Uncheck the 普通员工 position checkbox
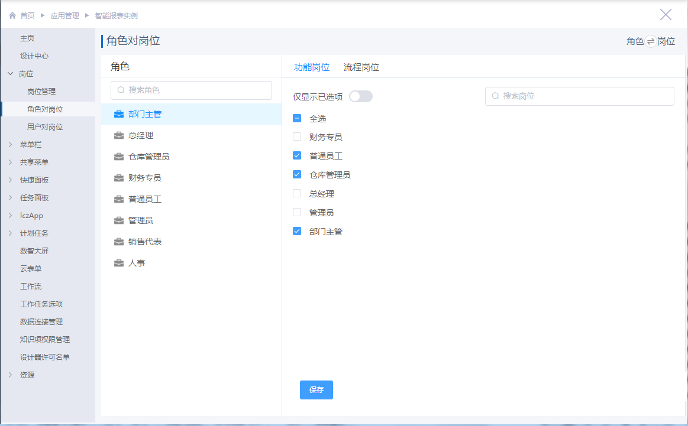 (x=297, y=156)
